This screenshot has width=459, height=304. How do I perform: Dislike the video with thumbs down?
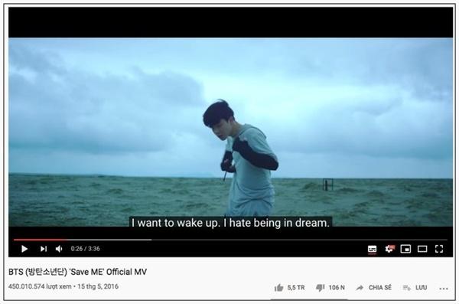pyautogui.click(x=320, y=288)
